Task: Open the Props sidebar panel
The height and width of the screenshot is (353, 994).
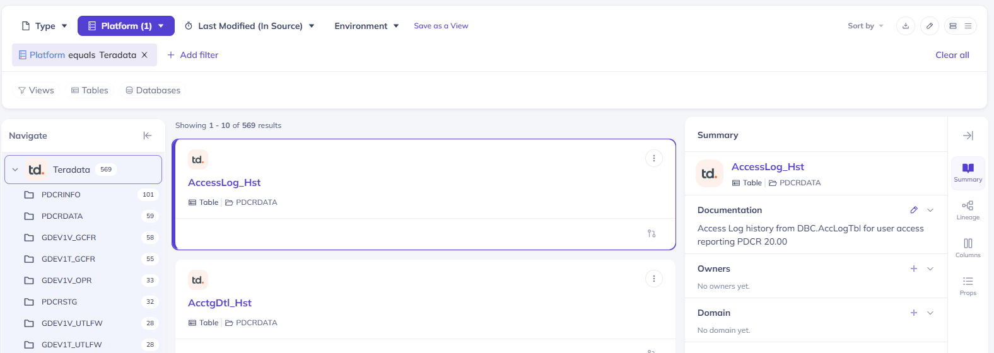Action: click(968, 286)
